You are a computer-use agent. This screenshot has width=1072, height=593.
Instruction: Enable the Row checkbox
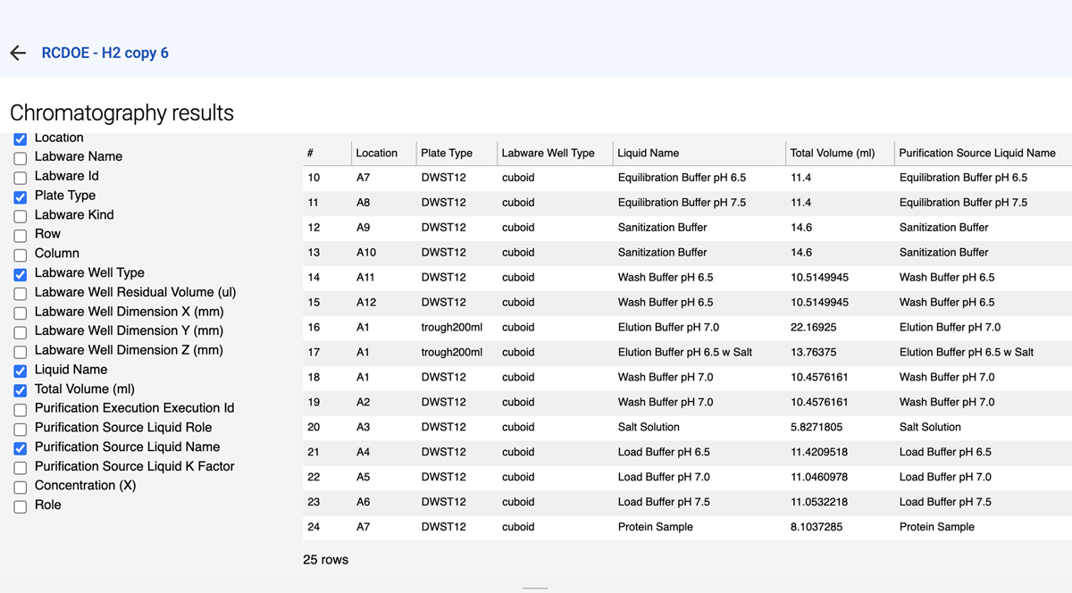pyautogui.click(x=21, y=235)
